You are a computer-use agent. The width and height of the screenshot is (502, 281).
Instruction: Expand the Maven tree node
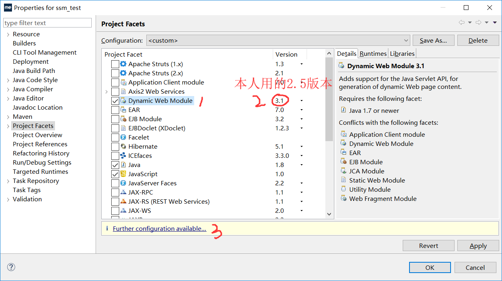coord(8,117)
